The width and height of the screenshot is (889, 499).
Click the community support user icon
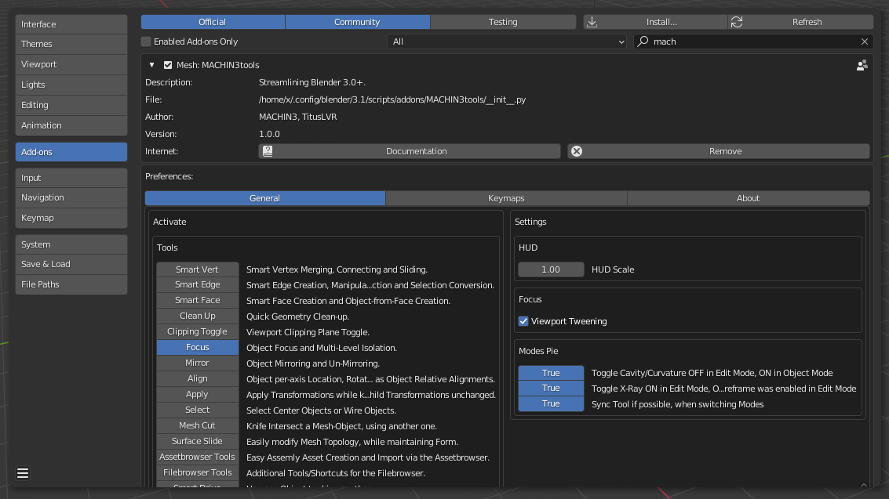point(862,65)
